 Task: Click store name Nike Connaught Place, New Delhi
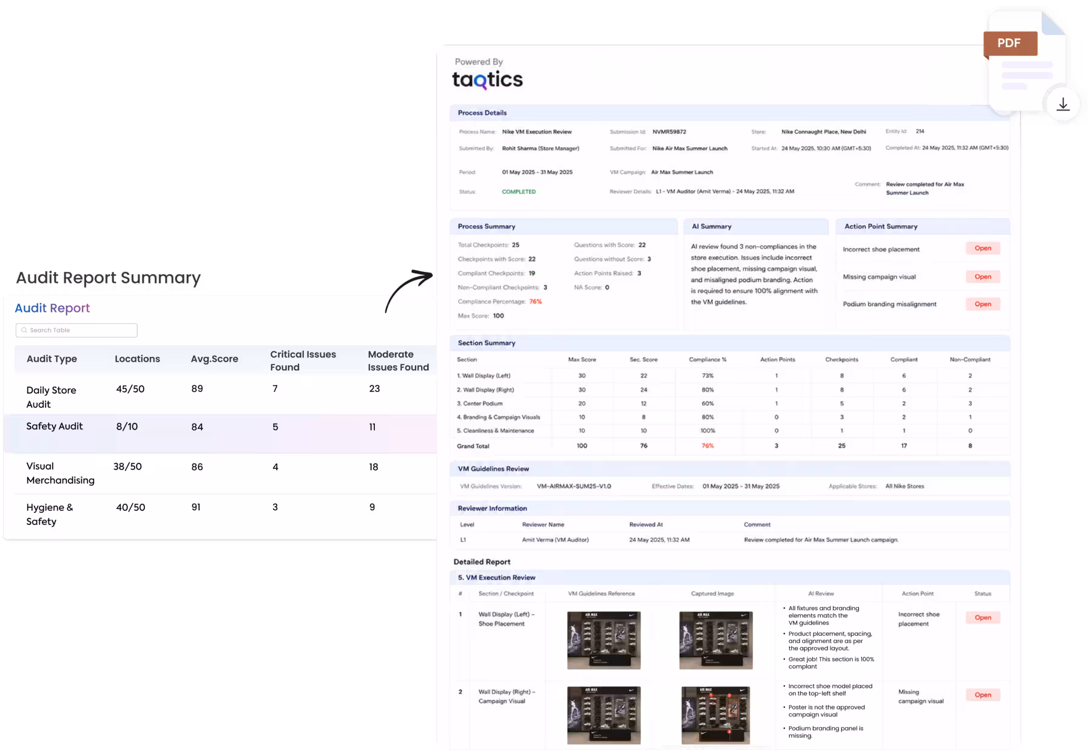click(x=824, y=132)
